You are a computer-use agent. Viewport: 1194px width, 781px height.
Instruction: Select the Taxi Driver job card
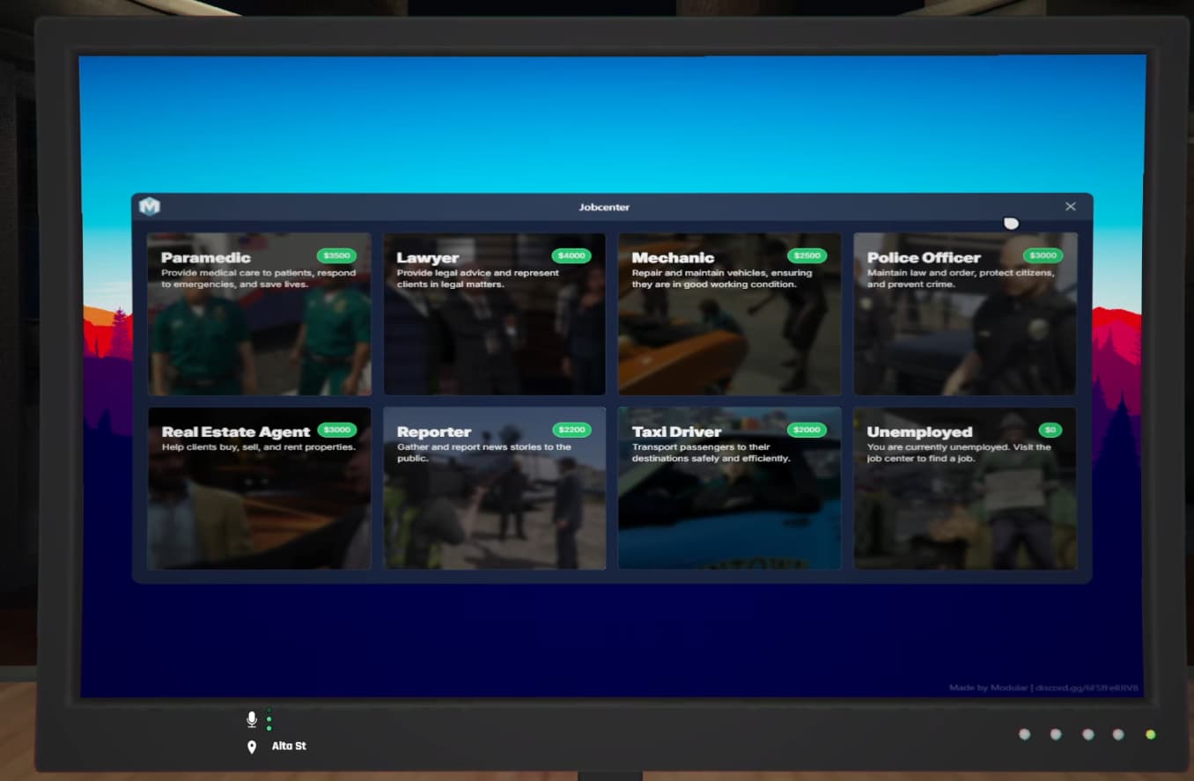(729, 488)
